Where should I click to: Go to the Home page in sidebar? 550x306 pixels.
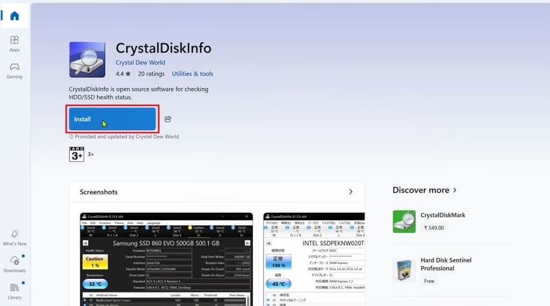tap(14, 16)
